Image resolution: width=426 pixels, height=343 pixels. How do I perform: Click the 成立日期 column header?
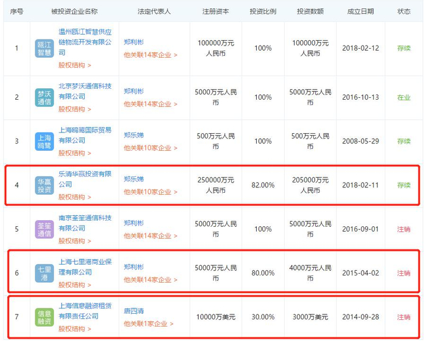[360, 12]
